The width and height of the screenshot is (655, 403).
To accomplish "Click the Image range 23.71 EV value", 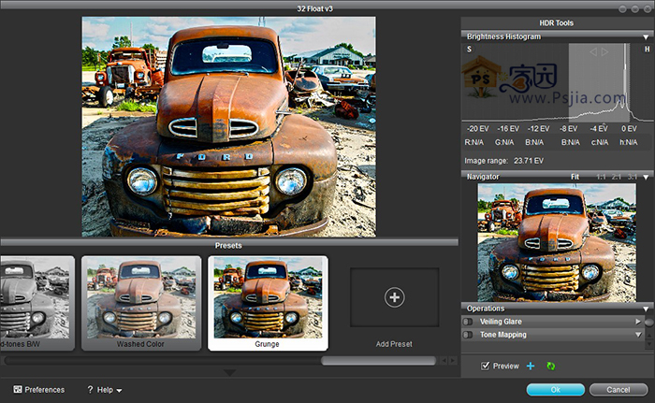I will coord(529,161).
